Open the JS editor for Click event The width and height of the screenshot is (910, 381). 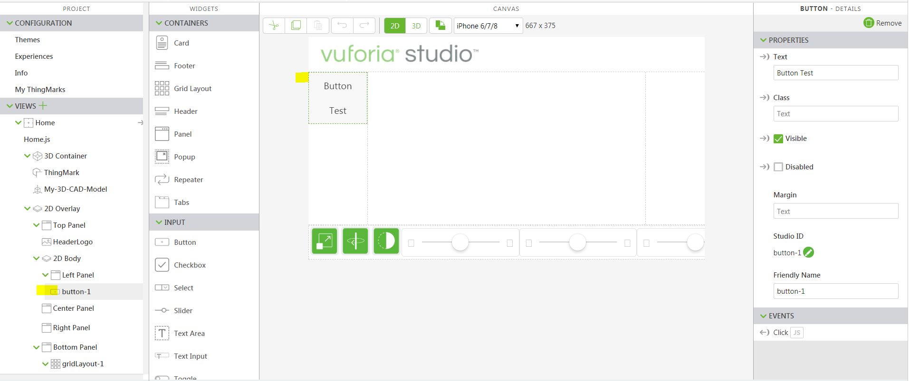tap(797, 333)
